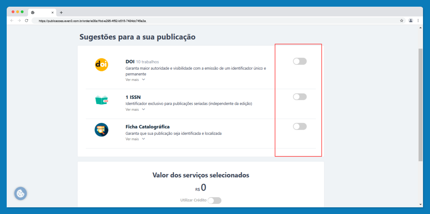Expand "Ver mais" under Ficha Catalográfica

click(135, 139)
